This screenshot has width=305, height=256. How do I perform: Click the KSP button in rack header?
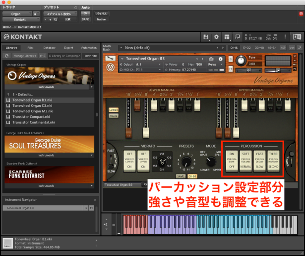pyautogui.click(x=283, y=48)
